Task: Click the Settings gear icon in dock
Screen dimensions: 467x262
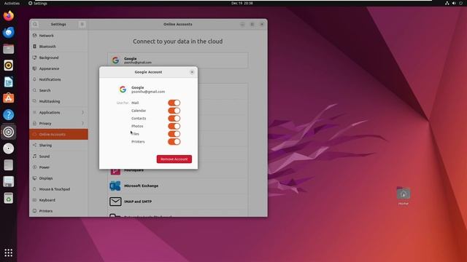Action: click(8, 132)
